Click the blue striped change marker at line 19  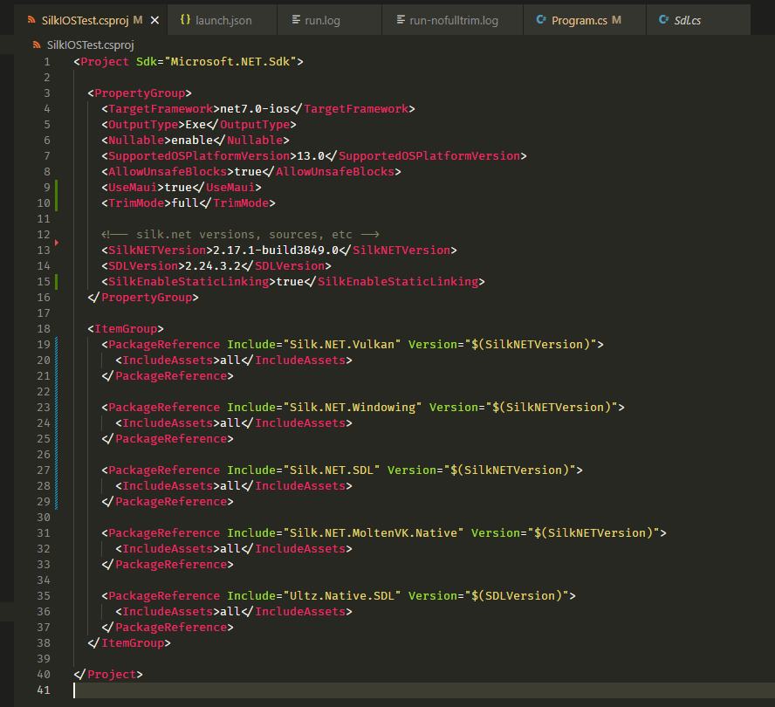(x=57, y=345)
